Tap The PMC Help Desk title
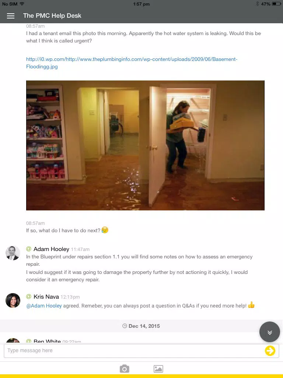 point(52,16)
